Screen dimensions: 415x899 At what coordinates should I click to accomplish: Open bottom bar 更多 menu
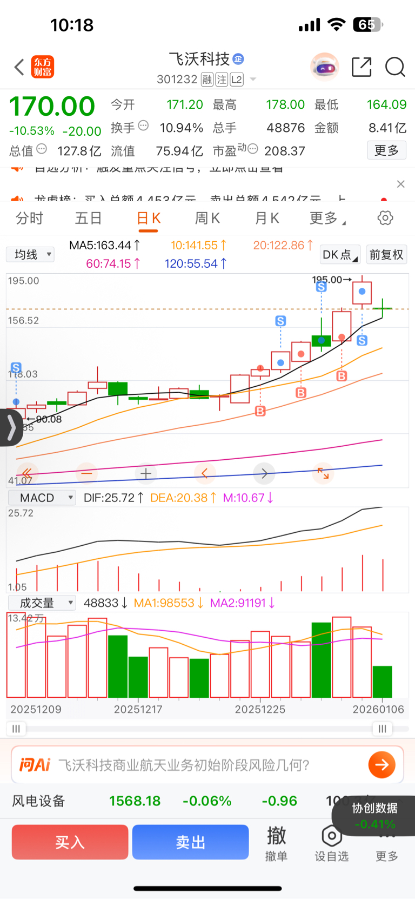click(x=387, y=848)
